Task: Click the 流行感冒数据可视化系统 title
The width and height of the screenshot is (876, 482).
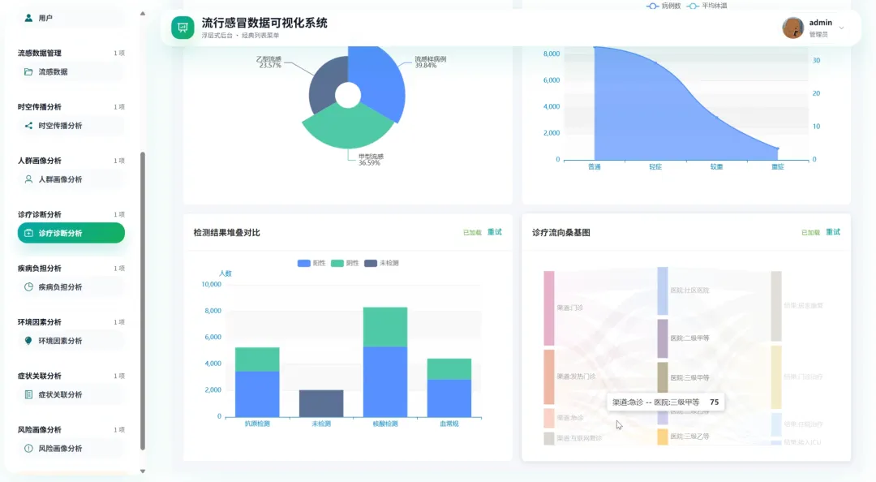Action: 264,23
